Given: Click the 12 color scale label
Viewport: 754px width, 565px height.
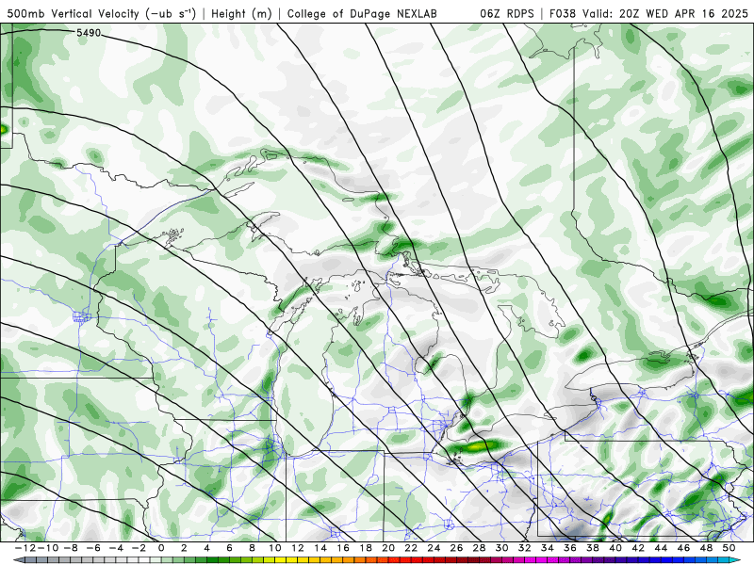Looking at the screenshot, I should tap(298, 548).
